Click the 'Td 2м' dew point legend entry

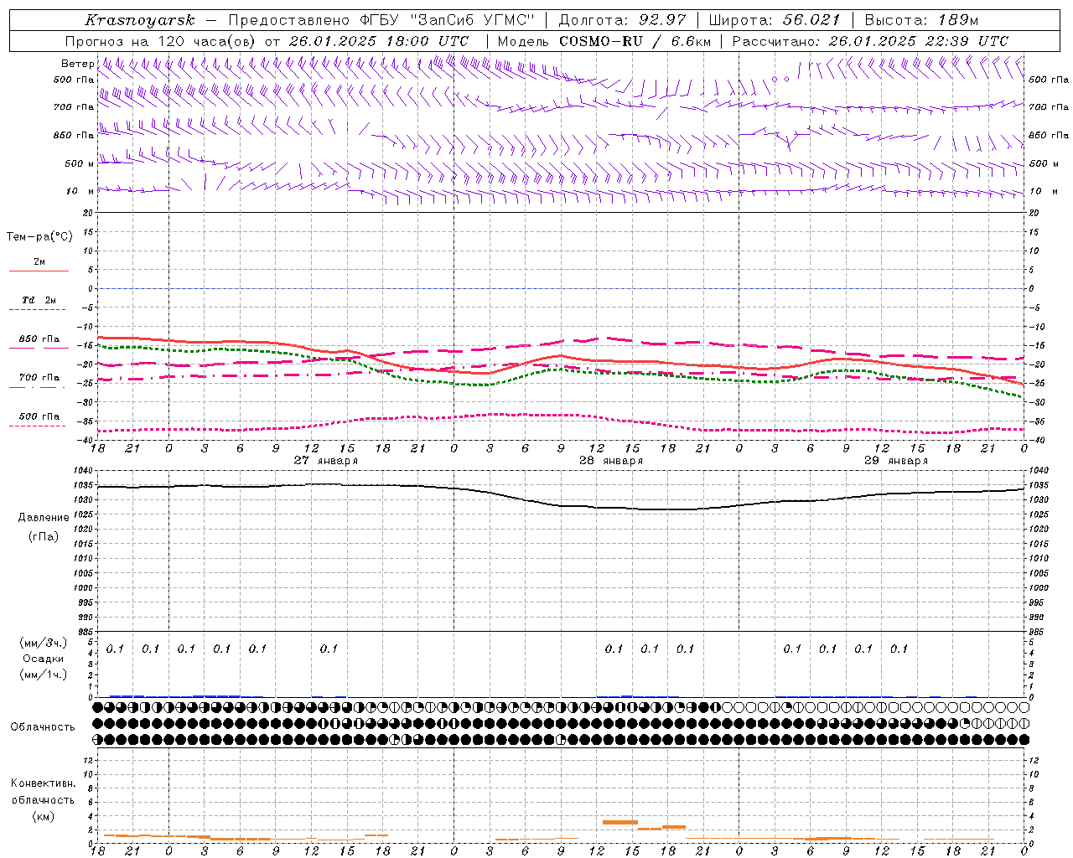click(39, 300)
